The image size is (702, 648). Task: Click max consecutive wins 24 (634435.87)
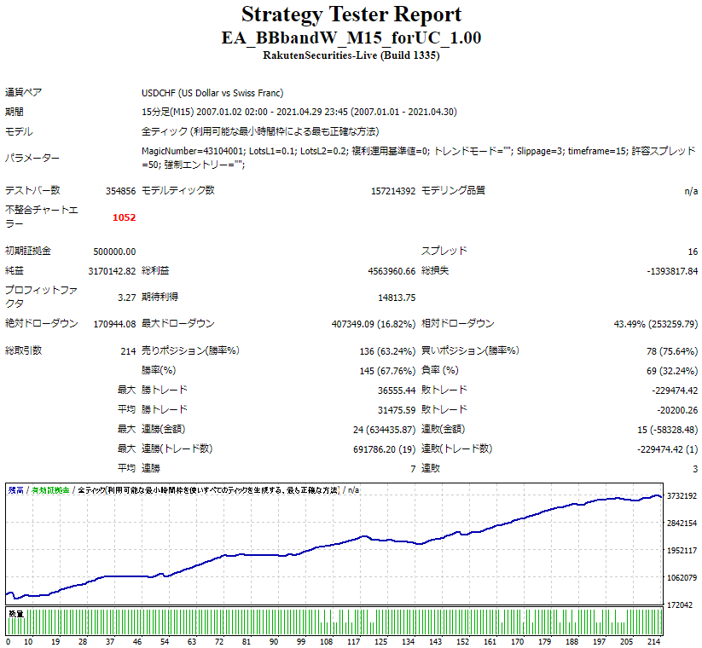click(384, 430)
